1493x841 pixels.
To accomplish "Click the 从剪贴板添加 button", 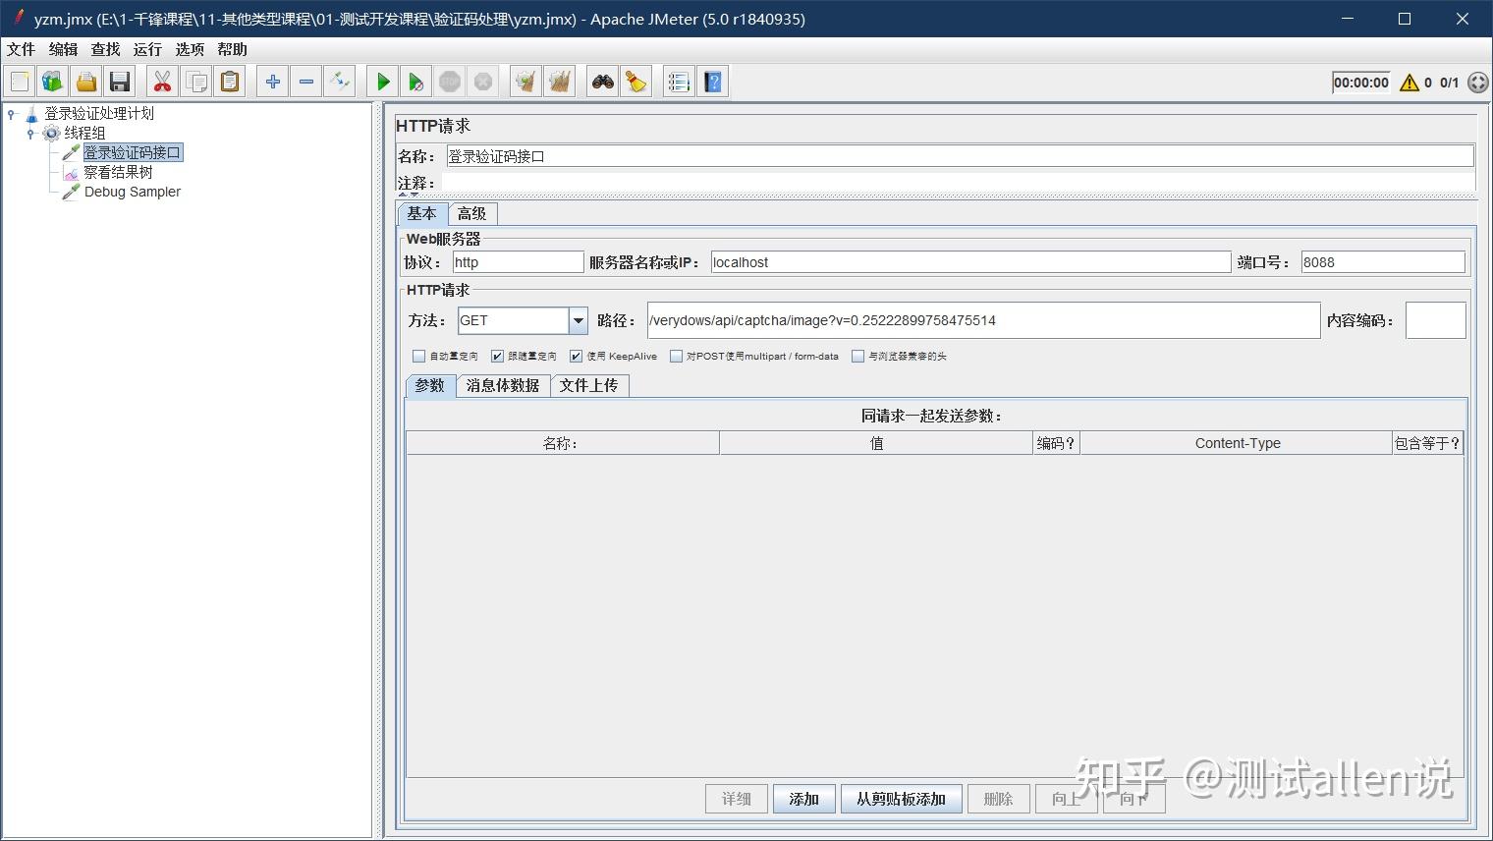I will [900, 799].
